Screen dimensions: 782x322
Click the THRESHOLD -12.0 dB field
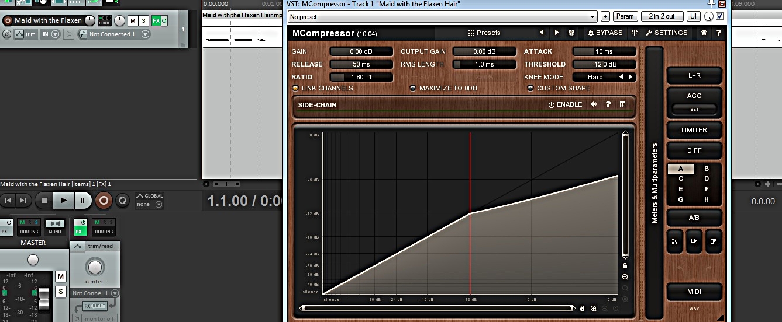pos(604,64)
